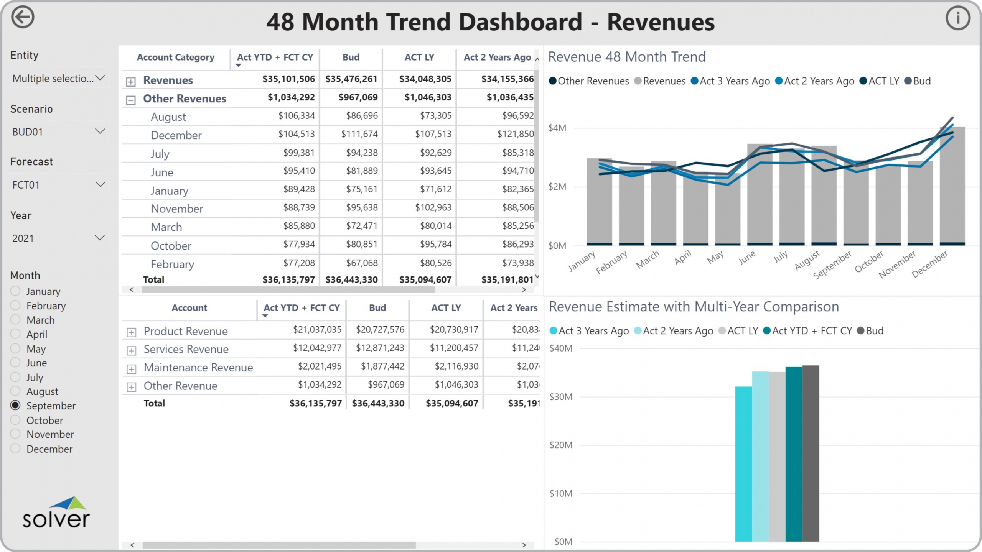Collapse the Other Revenues category row
Viewport: 982px width, 552px height.
[x=131, y=100]
